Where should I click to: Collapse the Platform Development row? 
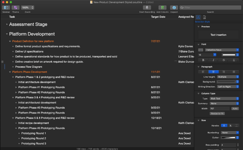tap(7, 34)
